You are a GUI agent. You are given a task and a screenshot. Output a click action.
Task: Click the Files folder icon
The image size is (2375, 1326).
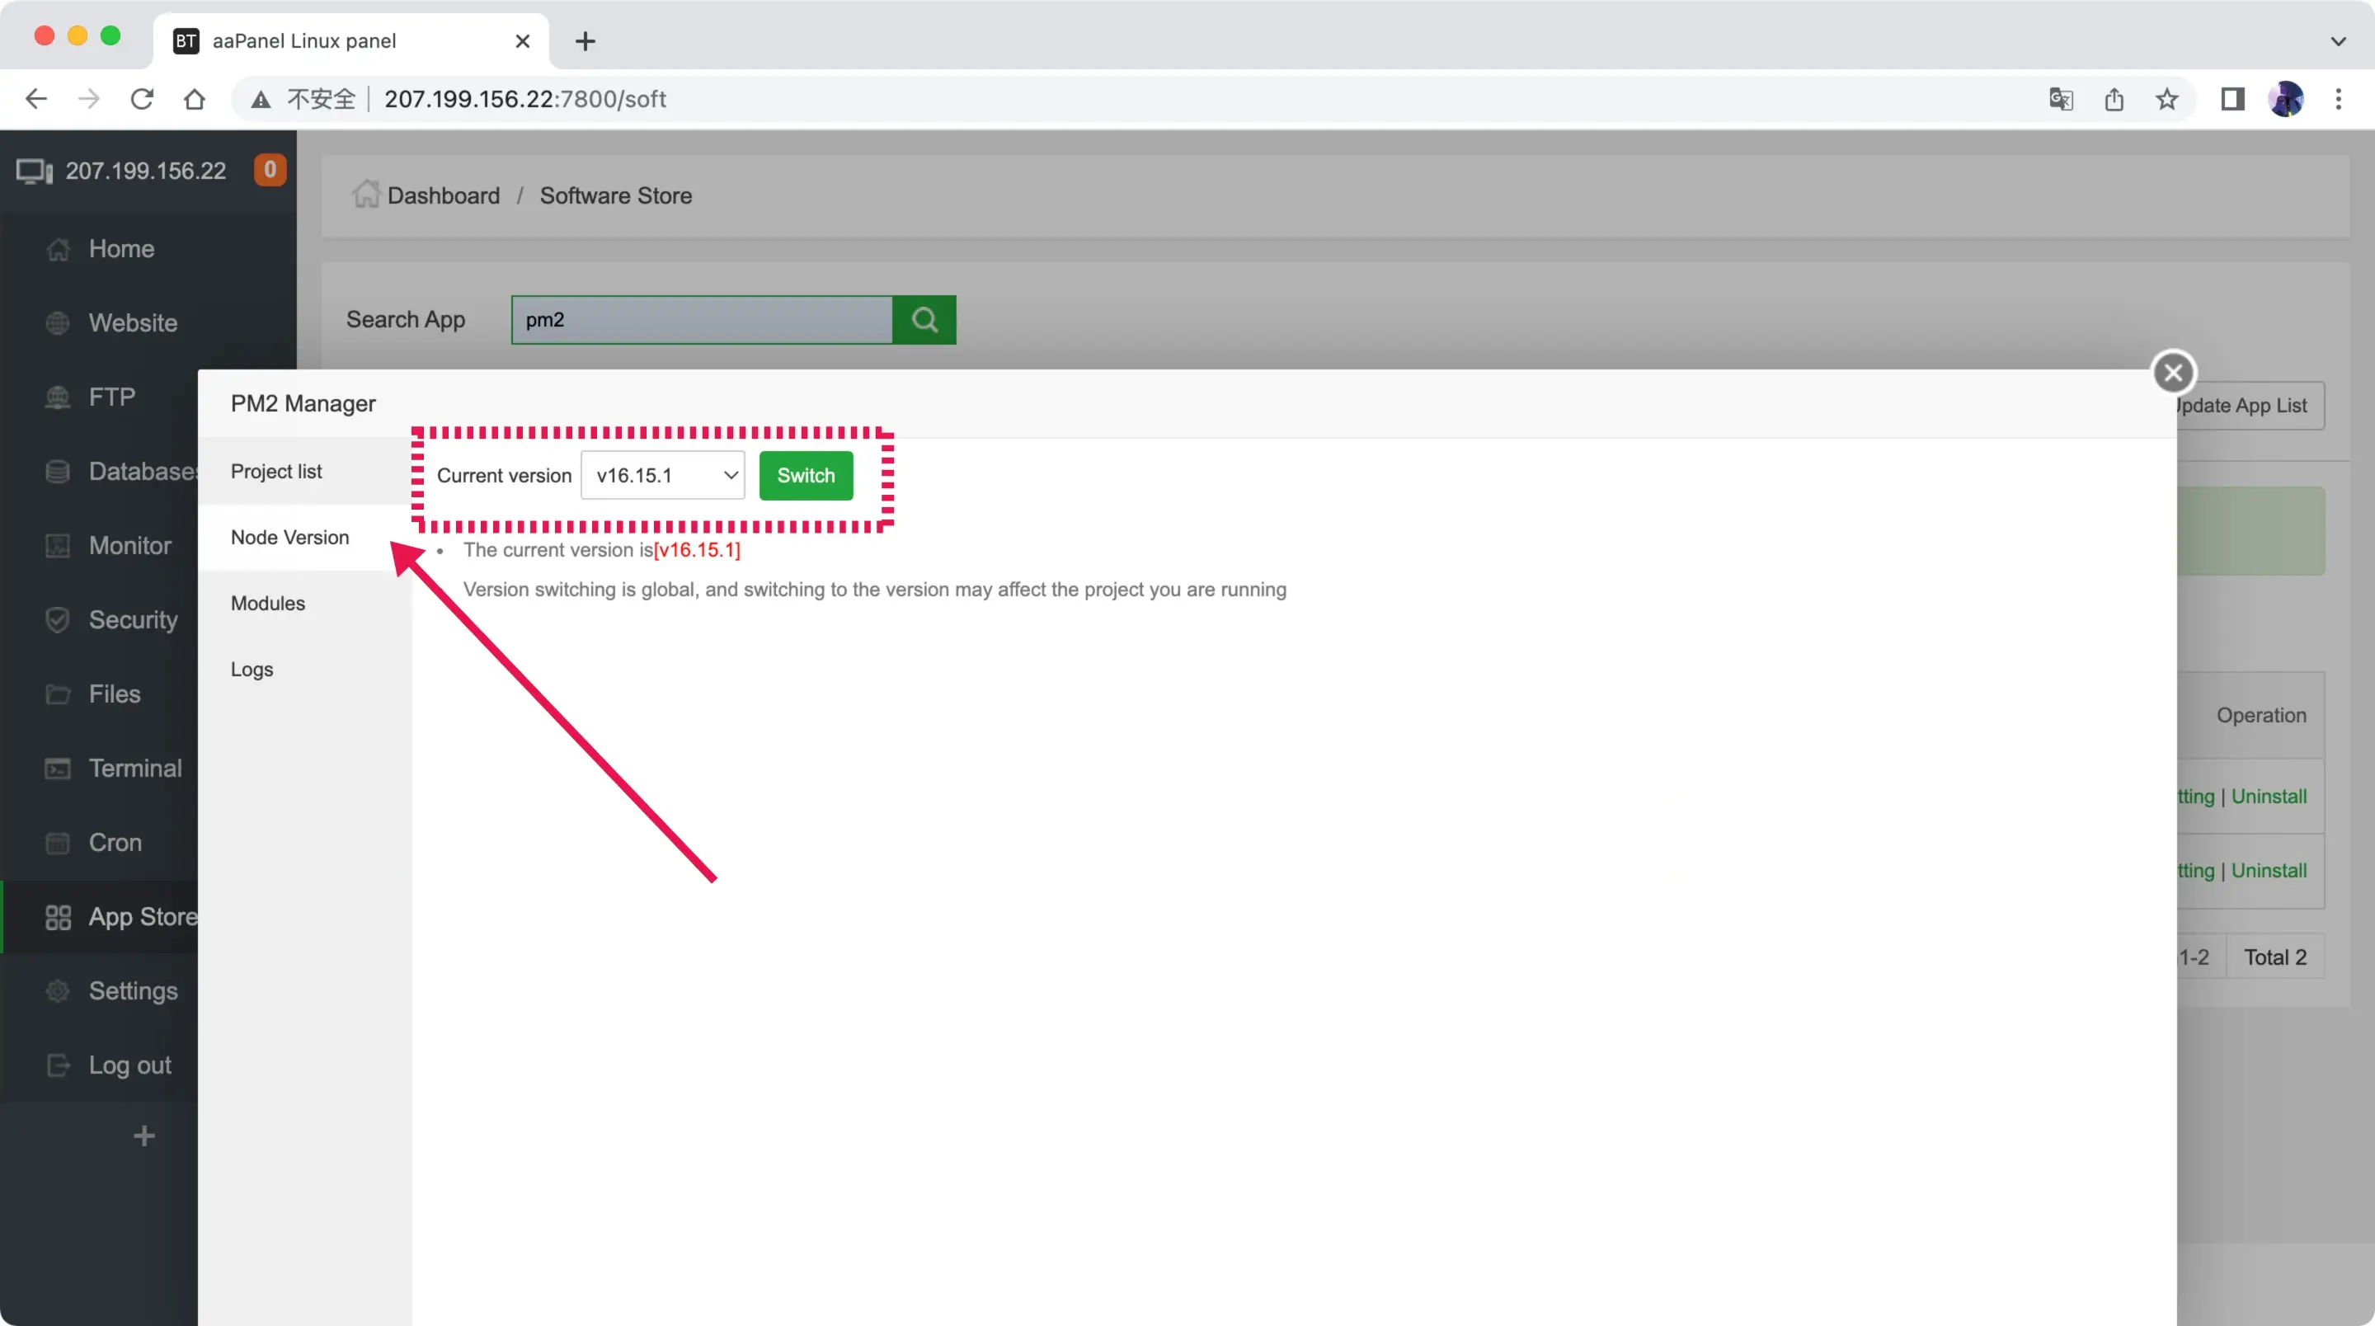click(x=57, y=694)
